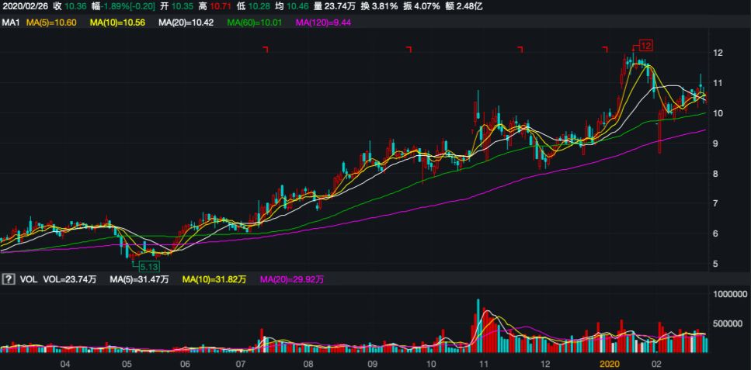
Task: Click the fourth red event flag near 2020
Action: click(x=604, y=50)
